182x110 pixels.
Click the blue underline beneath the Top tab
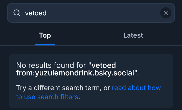click(x=45, y=45)
